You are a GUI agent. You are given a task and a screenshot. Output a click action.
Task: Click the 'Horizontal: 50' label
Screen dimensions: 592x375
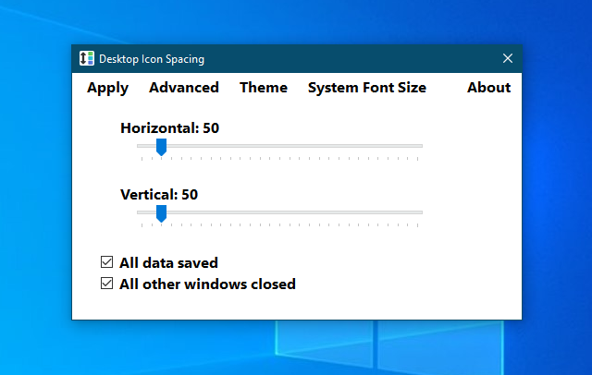tap(169, 128)
